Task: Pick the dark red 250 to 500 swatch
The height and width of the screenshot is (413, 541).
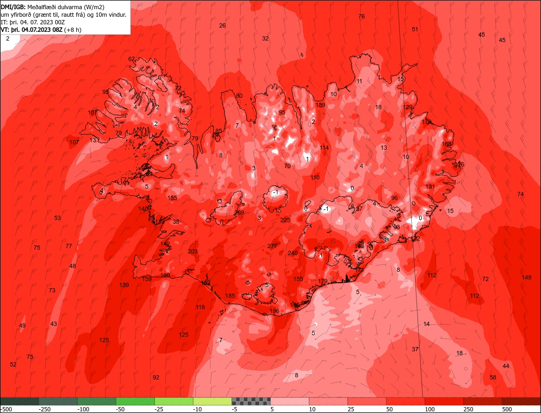Action: tap(483, 401)
